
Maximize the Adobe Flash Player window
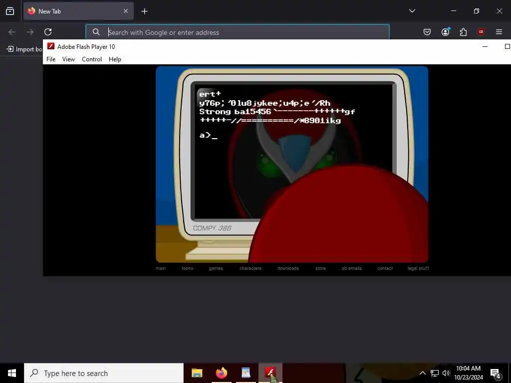click(x=507, y=46)
